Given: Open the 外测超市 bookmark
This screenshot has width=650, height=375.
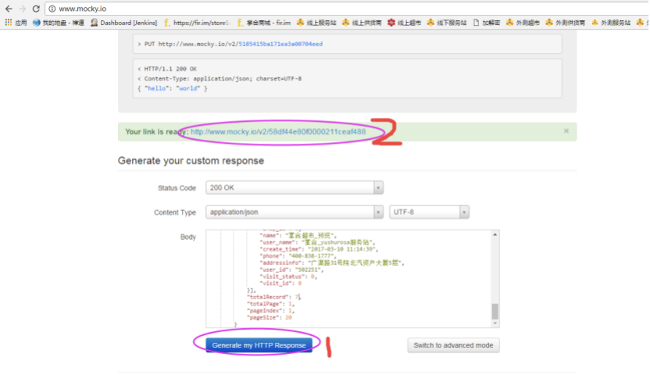Looking at the screenshot, I should [x=523, y=23].
